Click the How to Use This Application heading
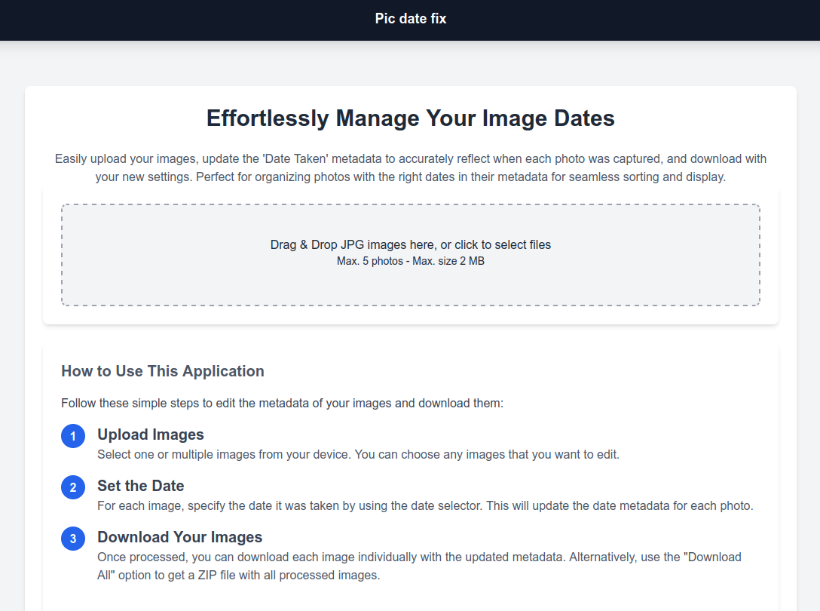820x611 pixels. (163, 371)
